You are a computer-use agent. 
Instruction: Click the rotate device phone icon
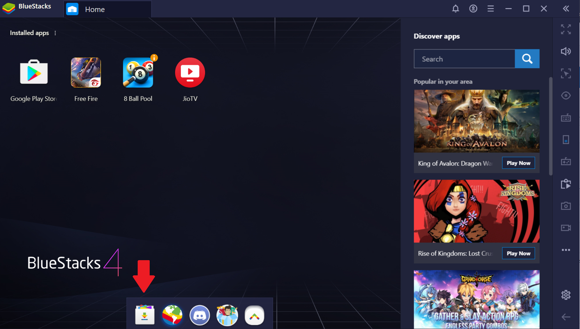click(x=566, y=140)
